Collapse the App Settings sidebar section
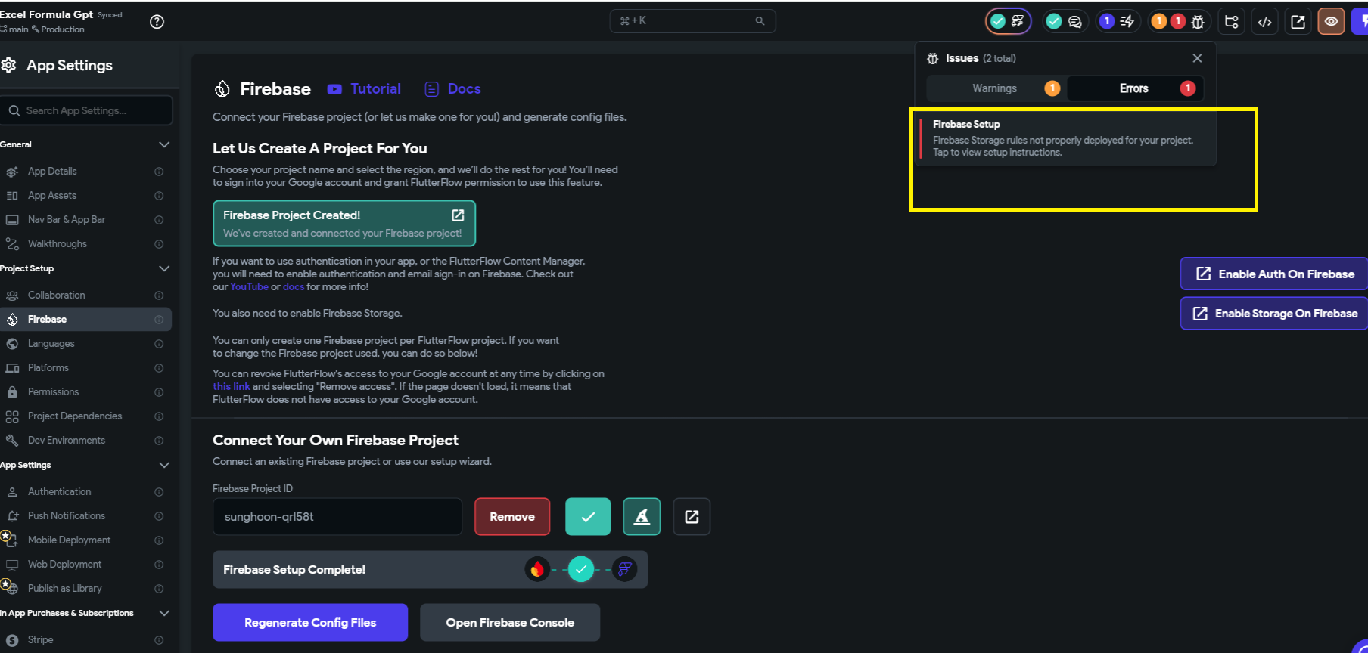 coord(164,465)
